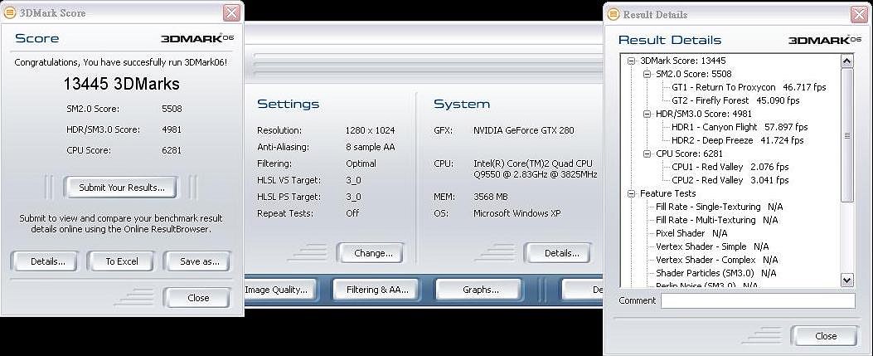Image resolution: width=873 pixels, height=356 pixels.
Task: Close the 3DMark Score window via X
Action: pyautogui.click(x=231, y=12)
